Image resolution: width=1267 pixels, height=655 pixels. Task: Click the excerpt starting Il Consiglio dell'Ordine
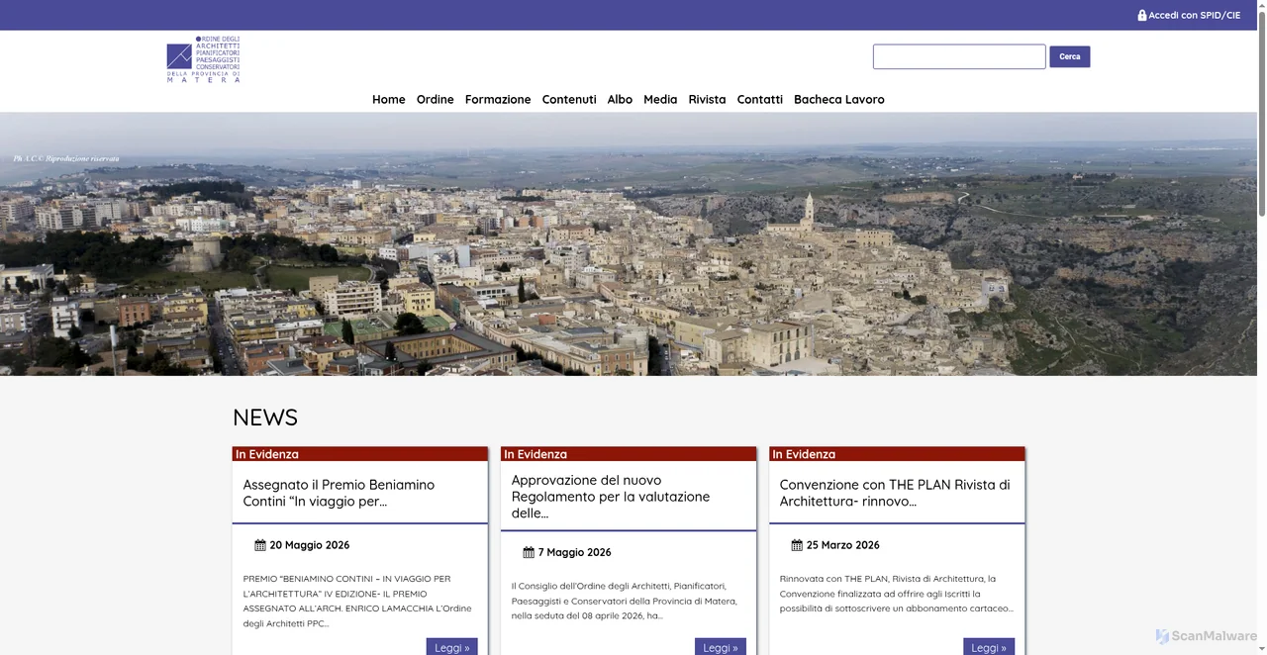click(625, 601)
